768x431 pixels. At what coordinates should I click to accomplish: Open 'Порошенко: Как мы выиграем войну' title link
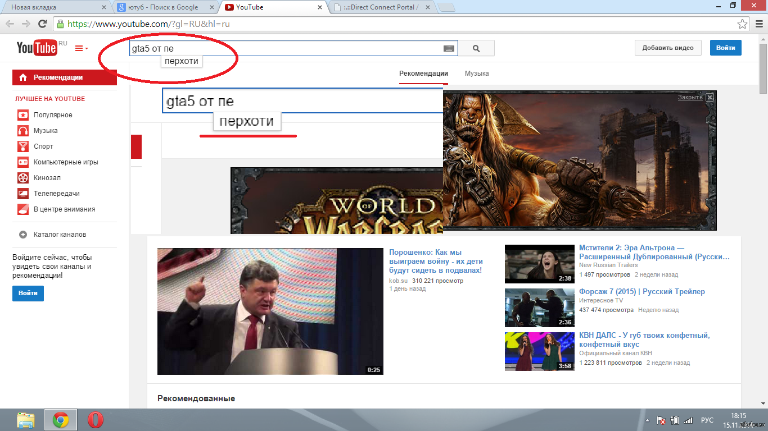(436, 262)
